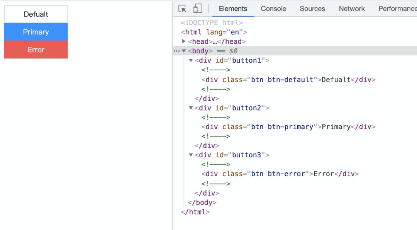
Task: Click the three-dots icon beside the body tag
Action: (176, 51)
